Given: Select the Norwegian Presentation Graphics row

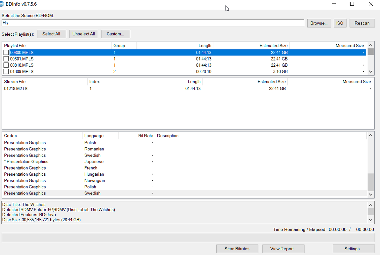Looking at the screenshot, I should [x=184, y=180].
